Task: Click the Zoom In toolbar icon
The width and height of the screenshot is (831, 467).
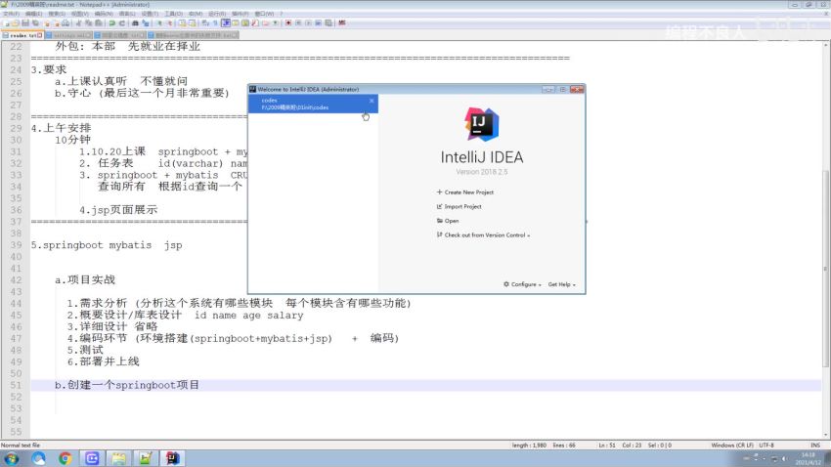Action: pos(159,23)
